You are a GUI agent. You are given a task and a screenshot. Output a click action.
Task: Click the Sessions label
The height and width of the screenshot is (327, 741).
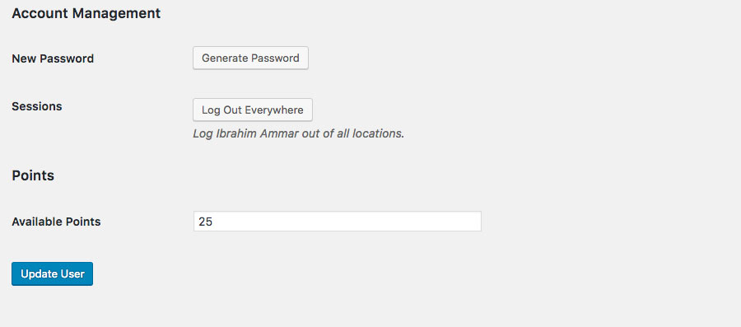tap(37, 106)
